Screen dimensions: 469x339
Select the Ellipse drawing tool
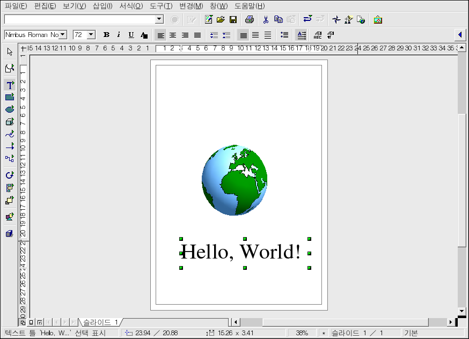(10, 109)
